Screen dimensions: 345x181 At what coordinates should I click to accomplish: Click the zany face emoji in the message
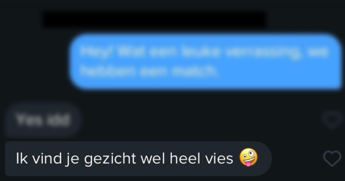(x=248, y=158)
